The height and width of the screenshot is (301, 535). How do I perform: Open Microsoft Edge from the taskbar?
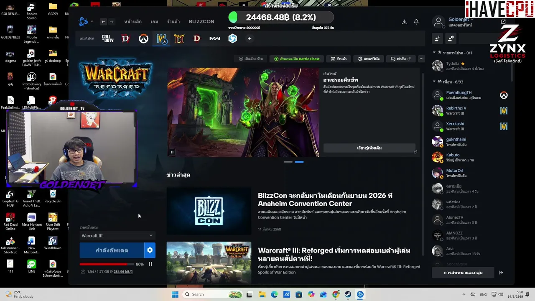pos(274,294)
